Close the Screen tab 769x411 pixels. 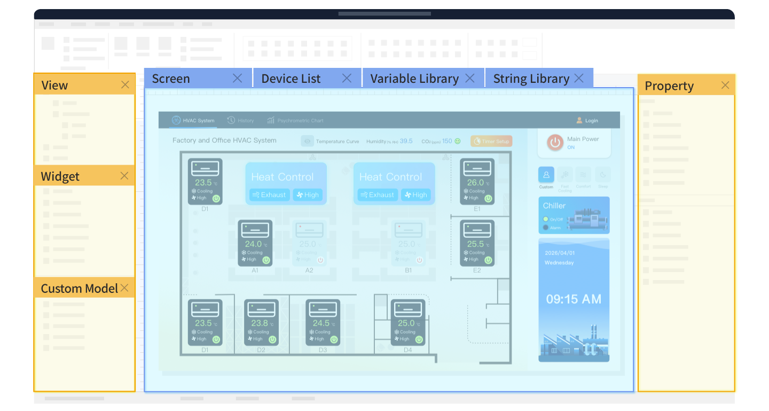[x=238, y=78]
